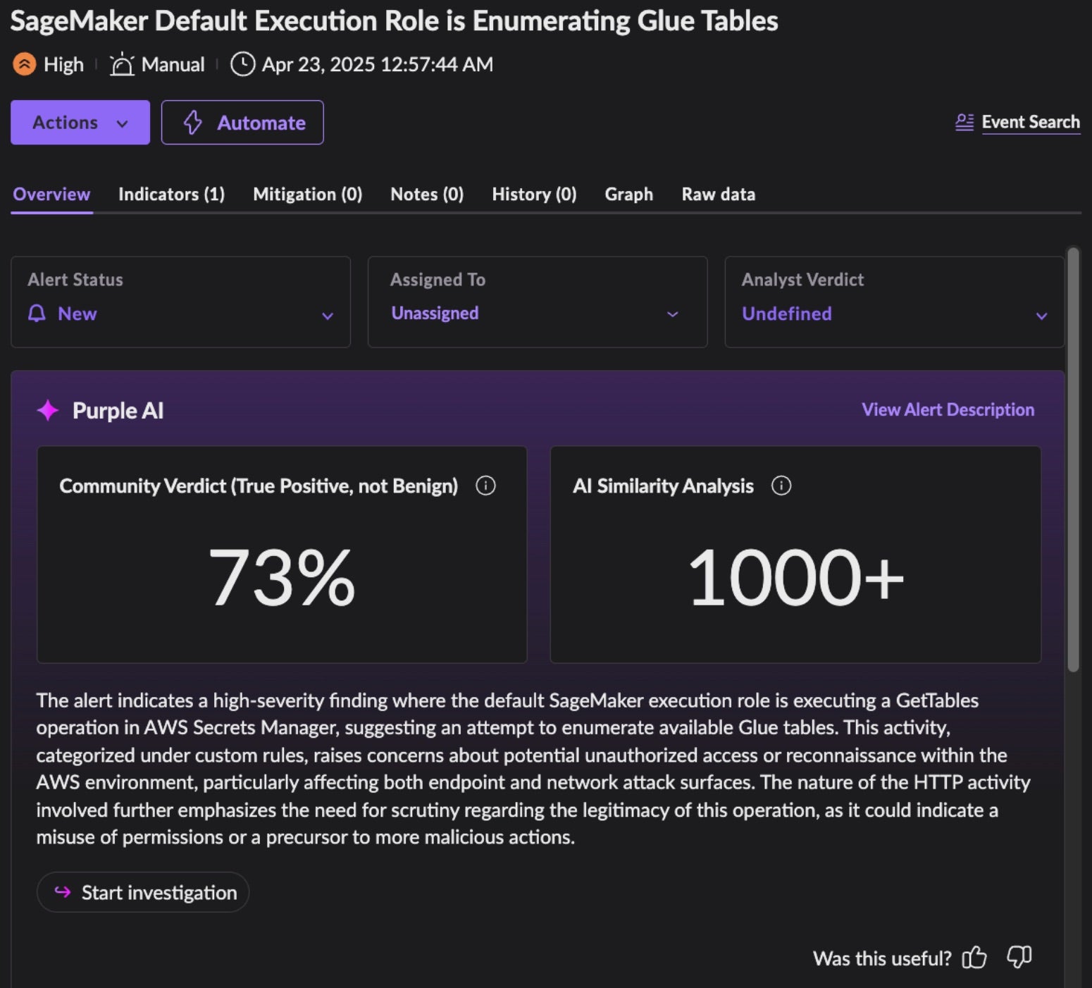Open the Raw data tab
This screenshot has width=1092, height=988.
point(718,194)
